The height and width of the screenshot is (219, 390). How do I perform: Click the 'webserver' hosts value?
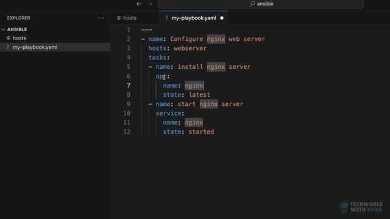190,48
